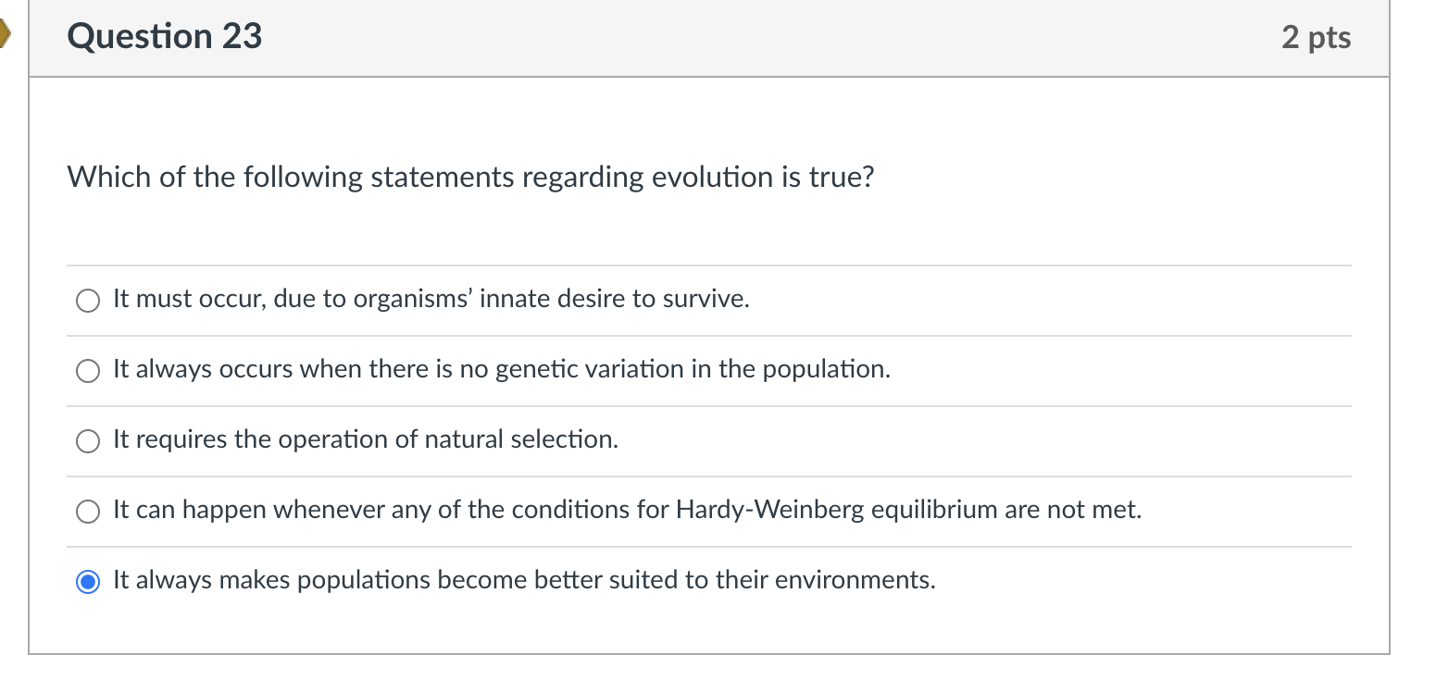Click the 'Question 23' heading
This screenshot has height=692, width=1436.
tap(165, 37)
